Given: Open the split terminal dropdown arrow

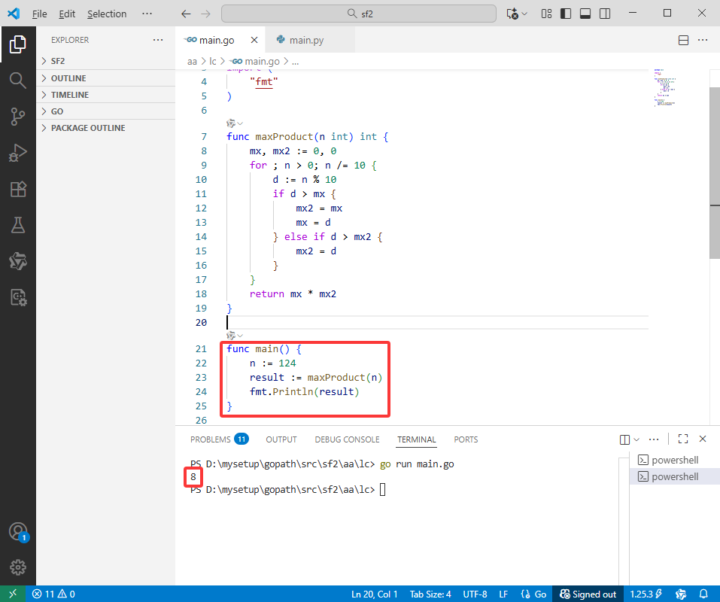Looking at the screenshot, I should (636, 439).
